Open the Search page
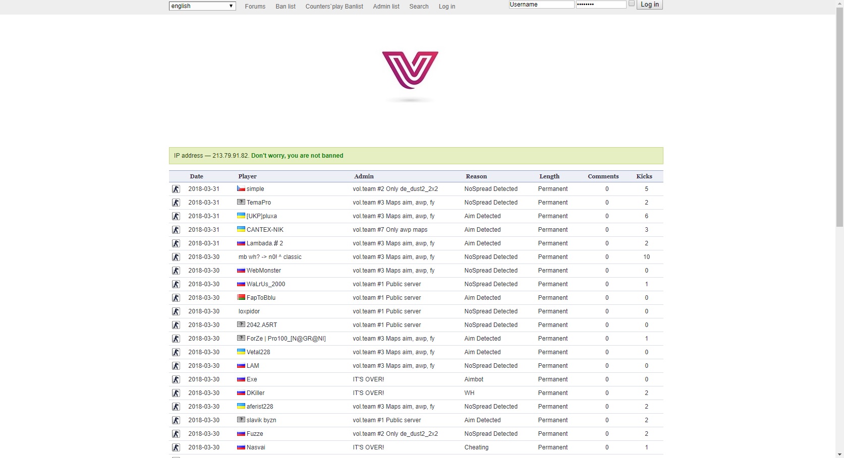 pos(419,7)
